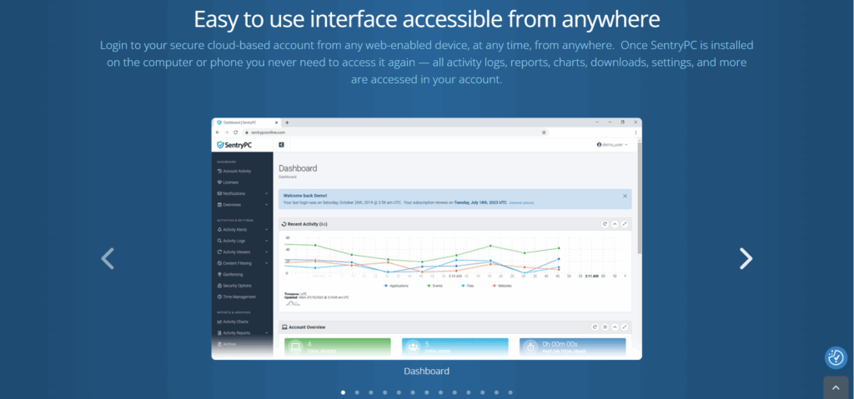Expand the Activity Reports chevron
This screenshot has height=399, width=854.
click(x=266, y=332)
